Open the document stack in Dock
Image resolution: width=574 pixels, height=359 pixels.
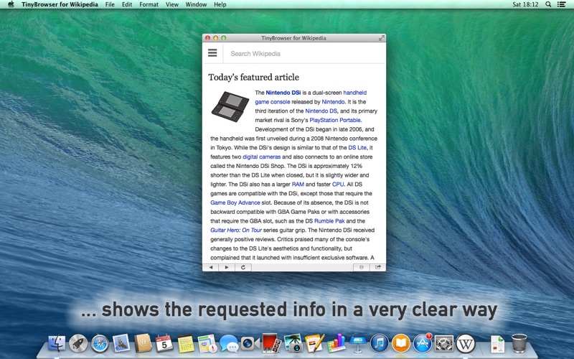pyautogui.click(x=497, y=343)
